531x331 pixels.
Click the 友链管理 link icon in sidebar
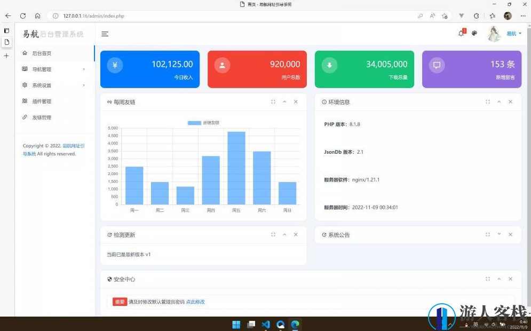coord(25,117)
